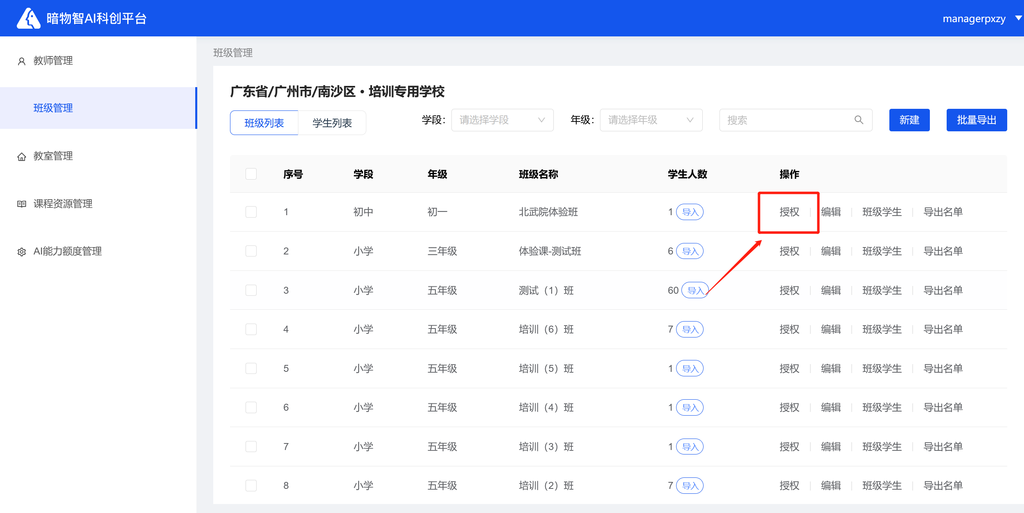Viewport: 1024px width, 513px height.
Task: Click 授权 for 北武院体验班
Action: point(789,212)
